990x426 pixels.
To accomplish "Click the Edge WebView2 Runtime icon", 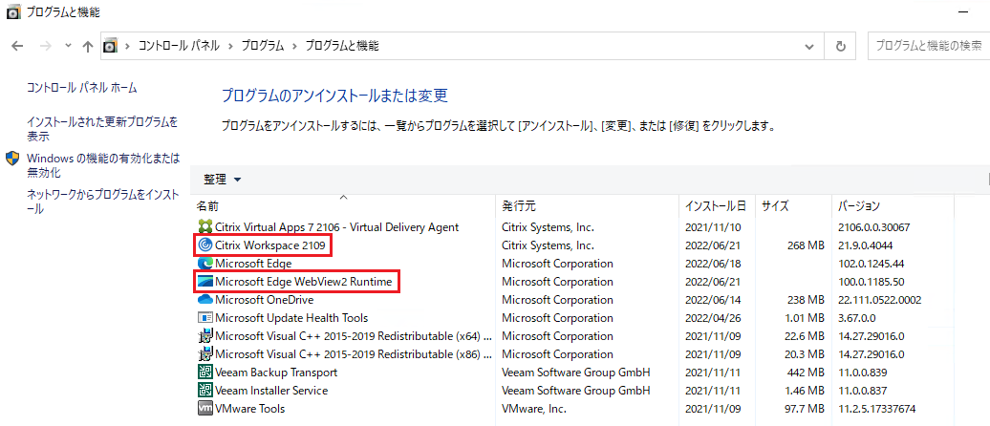I will point(204,282).
